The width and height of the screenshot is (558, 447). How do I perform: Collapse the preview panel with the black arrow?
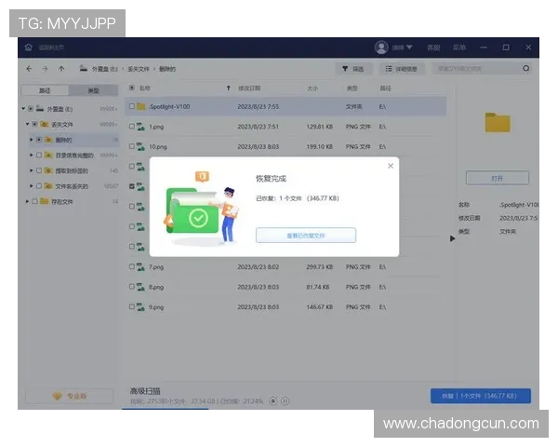(452, 238)
